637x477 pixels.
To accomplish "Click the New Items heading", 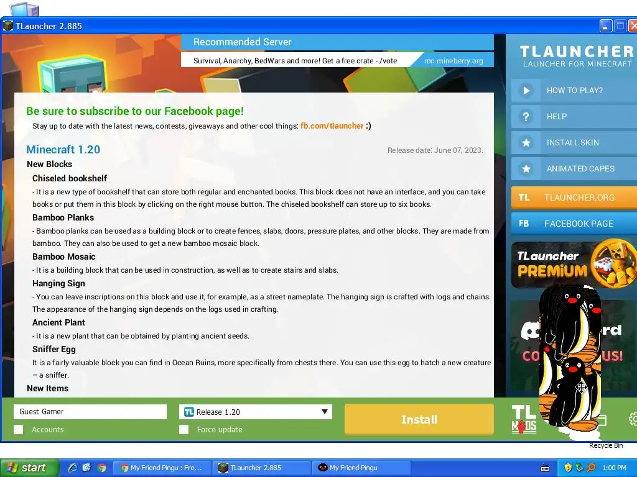I will tap(47, 389).
